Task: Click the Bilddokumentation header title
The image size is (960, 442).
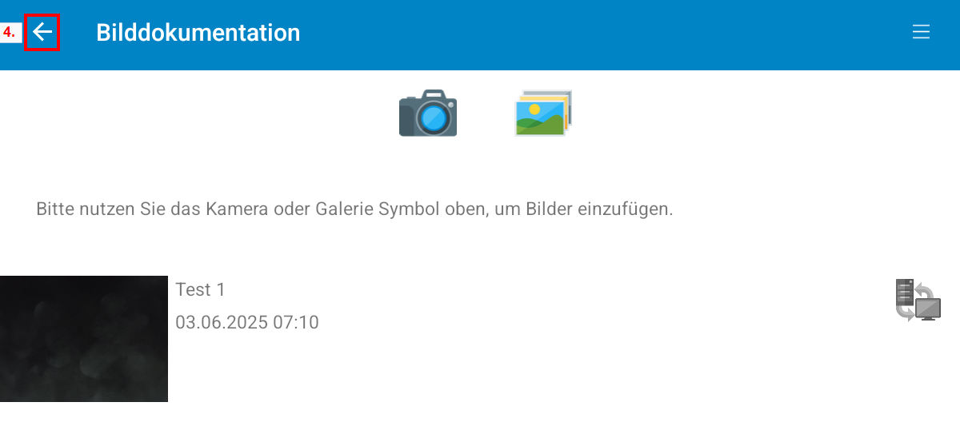Action: pyautogui.click(x=198, y=33)
